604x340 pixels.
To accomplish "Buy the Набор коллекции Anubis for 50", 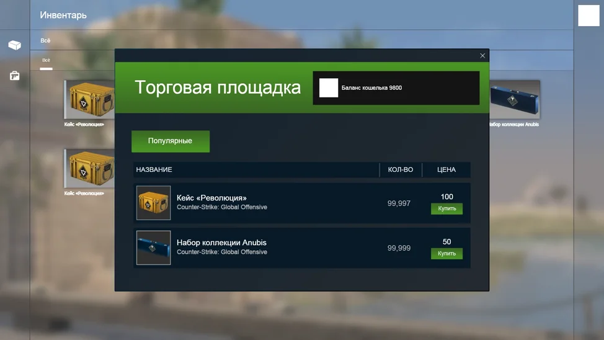I will 446,253.
